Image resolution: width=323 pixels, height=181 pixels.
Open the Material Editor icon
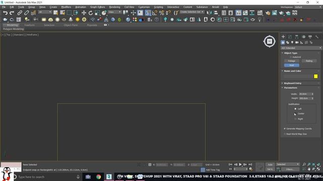point(260,13)
